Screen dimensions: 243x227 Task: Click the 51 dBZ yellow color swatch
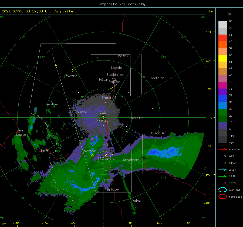coord(222,58)
